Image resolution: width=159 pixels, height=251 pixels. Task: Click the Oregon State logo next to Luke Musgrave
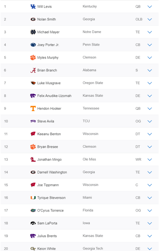coord(33,83)
